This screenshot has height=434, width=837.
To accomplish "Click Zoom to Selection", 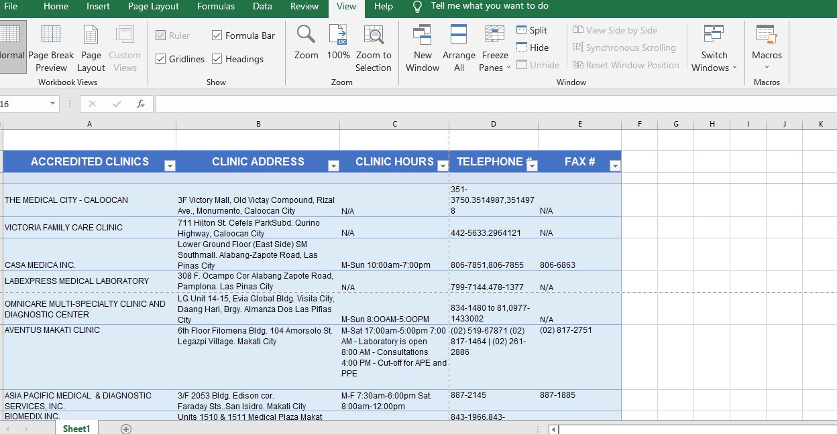I will [374, 48].
